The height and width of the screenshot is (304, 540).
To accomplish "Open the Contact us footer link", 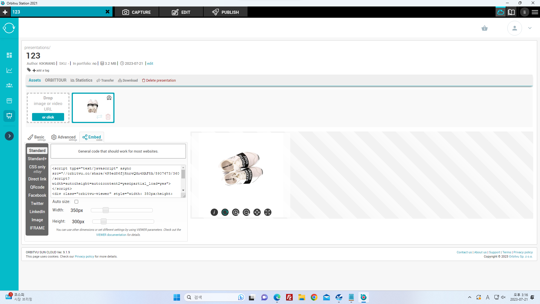I will pyautogui.click(x=464, y=252).
